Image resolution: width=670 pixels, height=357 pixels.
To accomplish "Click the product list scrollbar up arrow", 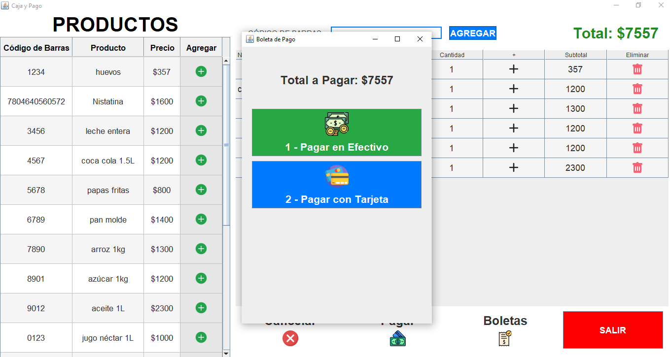I will coord(226,61).
